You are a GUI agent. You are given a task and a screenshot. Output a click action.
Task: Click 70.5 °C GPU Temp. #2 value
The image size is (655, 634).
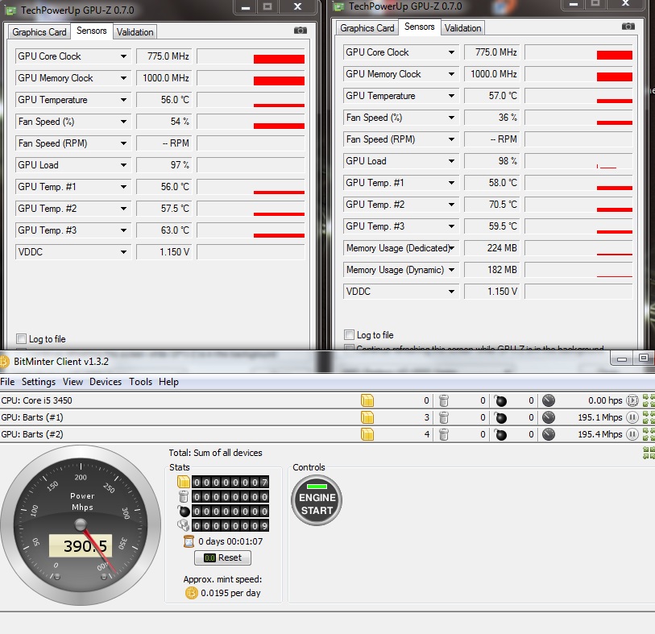(492, 205)
